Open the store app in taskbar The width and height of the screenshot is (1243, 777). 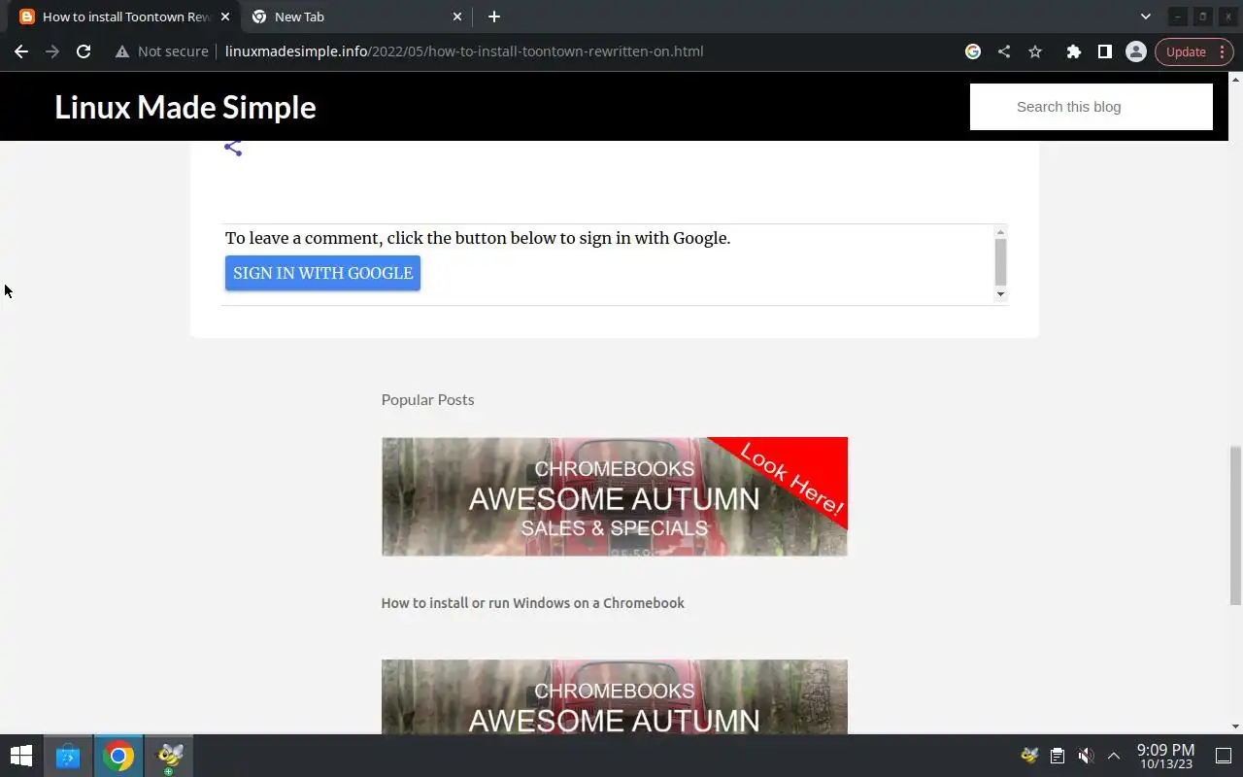coord(68,756)
